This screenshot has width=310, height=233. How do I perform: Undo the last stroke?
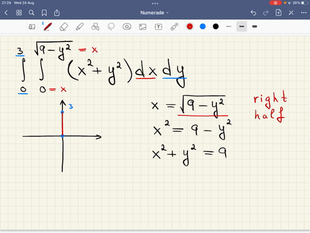point(253,13)
